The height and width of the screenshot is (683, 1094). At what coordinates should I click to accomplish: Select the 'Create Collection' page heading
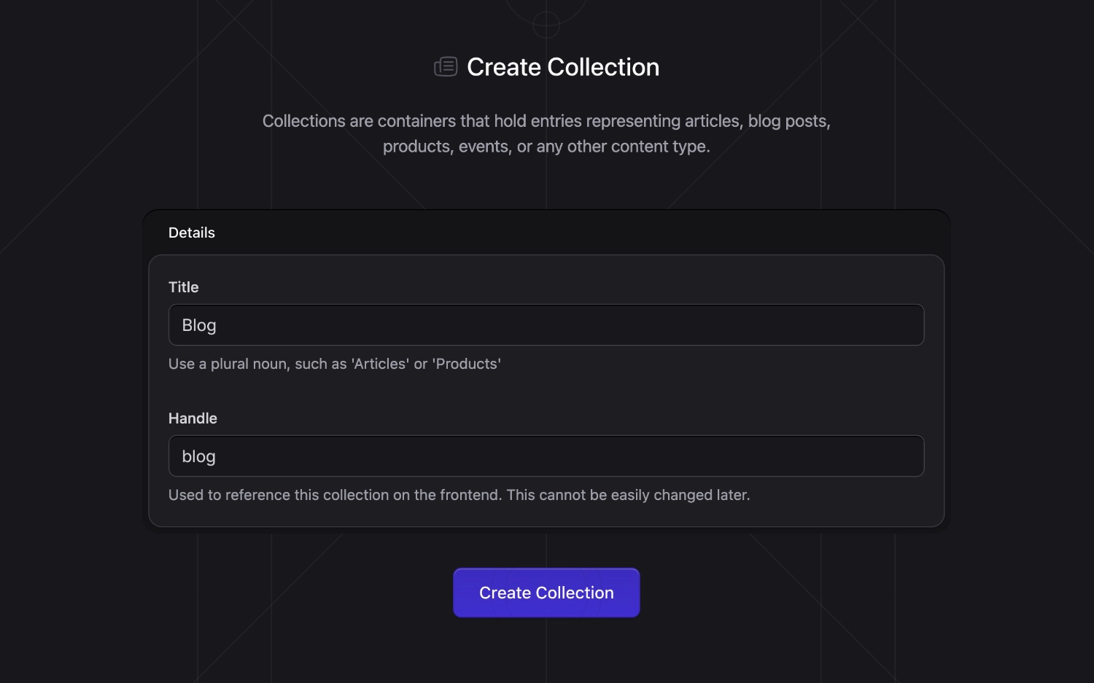point(562,66)
